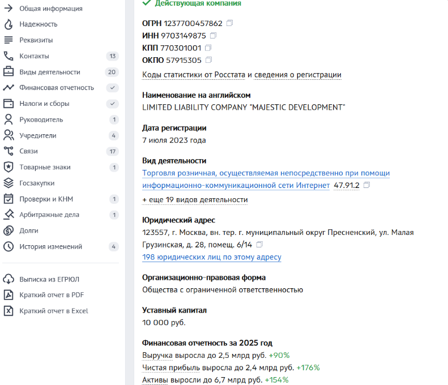Open the Учредители section
The height and width of the screenshot is (385, 448).
coord(38,136)
